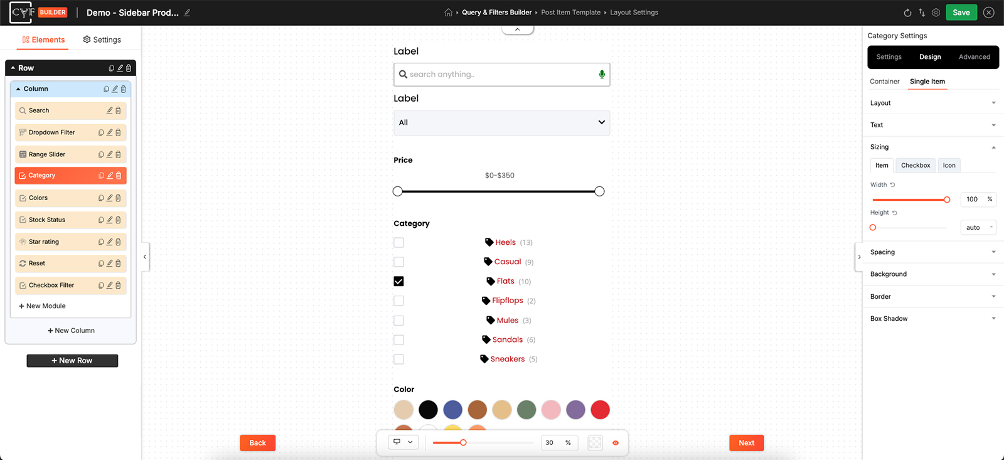Viewport: 1004px width, 460px height.
Task: Select the Checkbox sizing tab
Action: click(916, 166)
